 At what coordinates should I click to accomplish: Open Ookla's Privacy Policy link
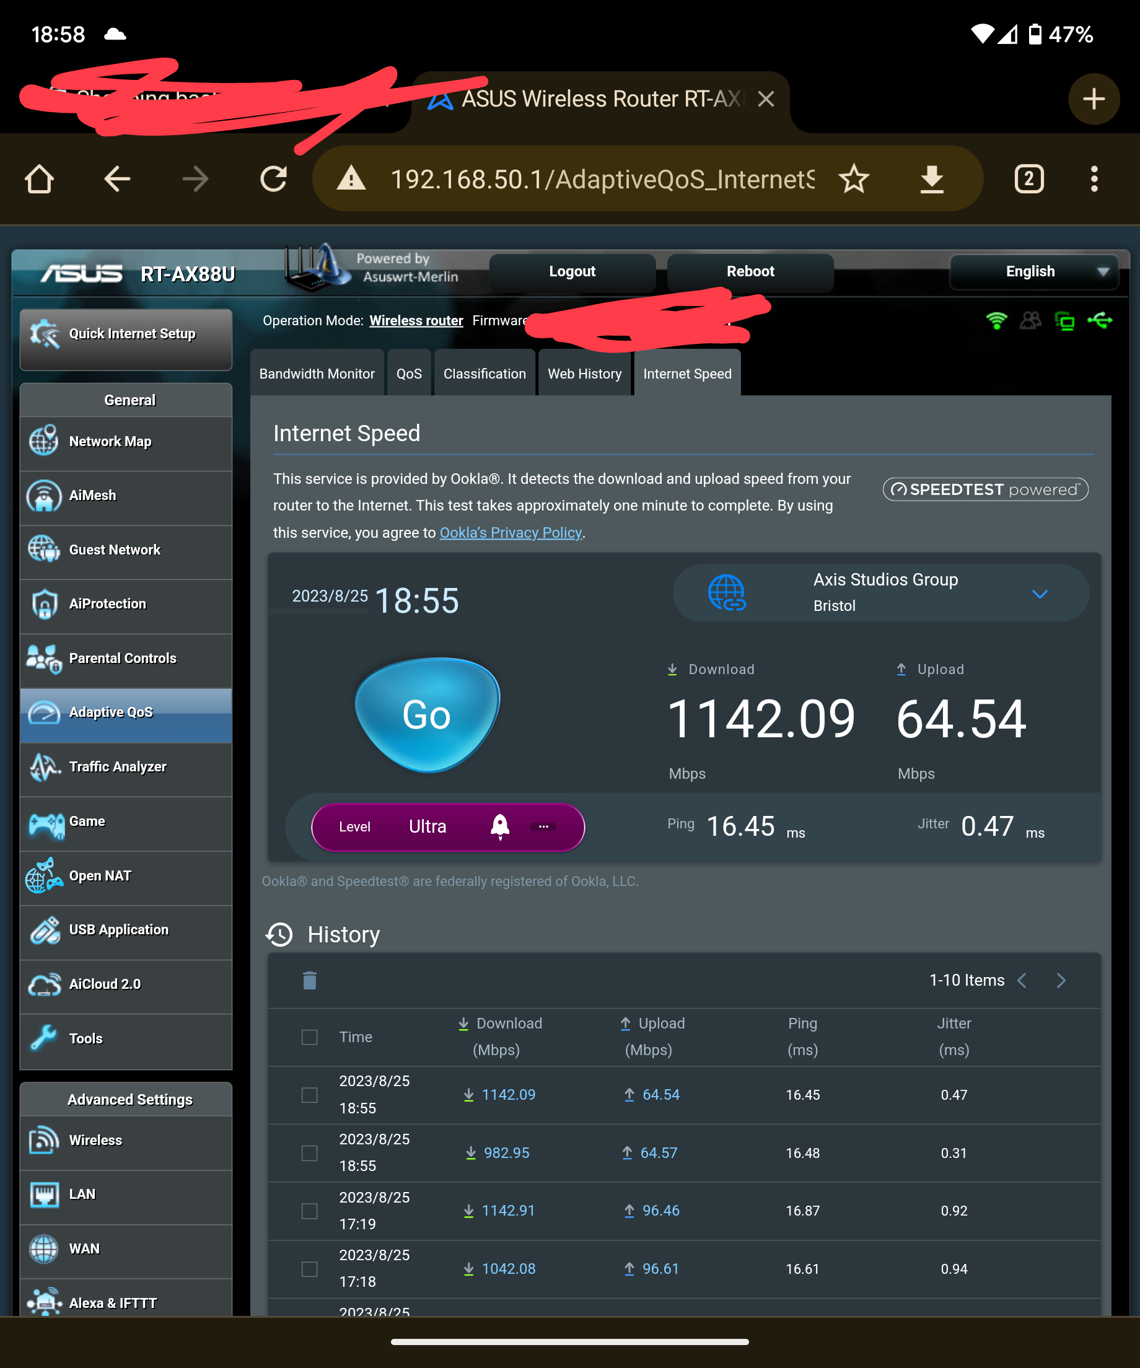pos(511,533)
